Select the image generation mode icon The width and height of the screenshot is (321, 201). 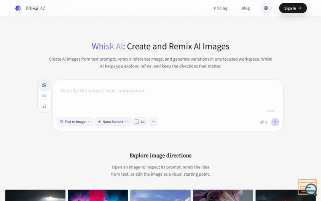coord(44,85)
